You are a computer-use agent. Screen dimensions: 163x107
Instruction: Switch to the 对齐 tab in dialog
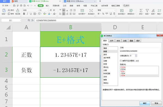point(112,41)
